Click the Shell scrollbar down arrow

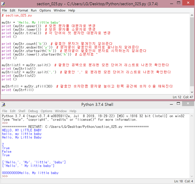point(192,176)
